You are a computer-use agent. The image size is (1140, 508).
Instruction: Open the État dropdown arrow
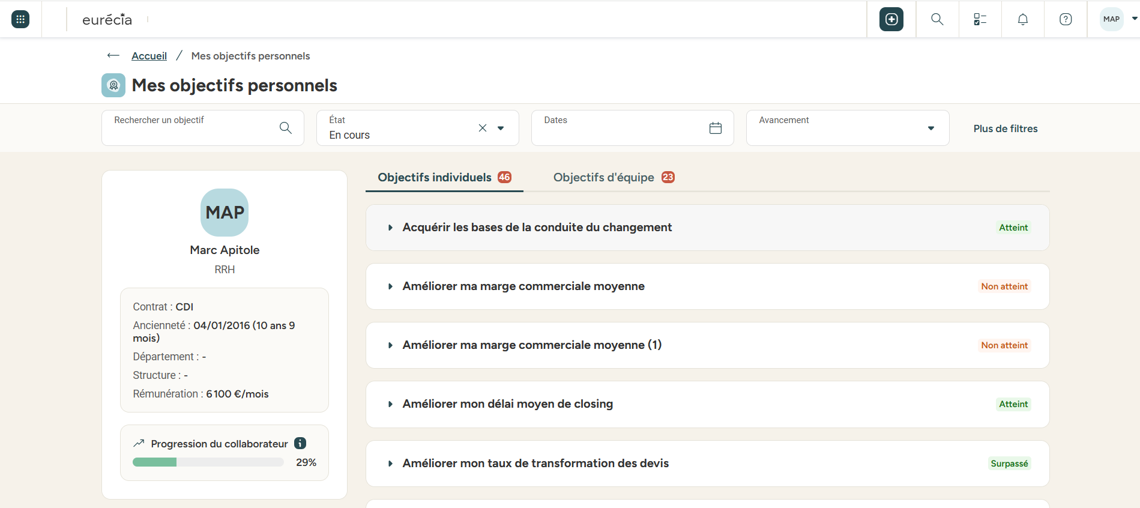[x=501, y=128]
